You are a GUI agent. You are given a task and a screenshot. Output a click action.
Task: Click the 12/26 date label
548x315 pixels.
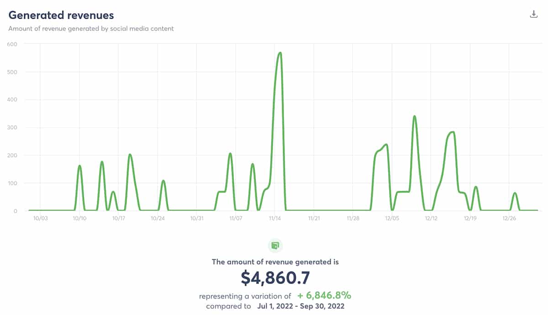[509, 219]
